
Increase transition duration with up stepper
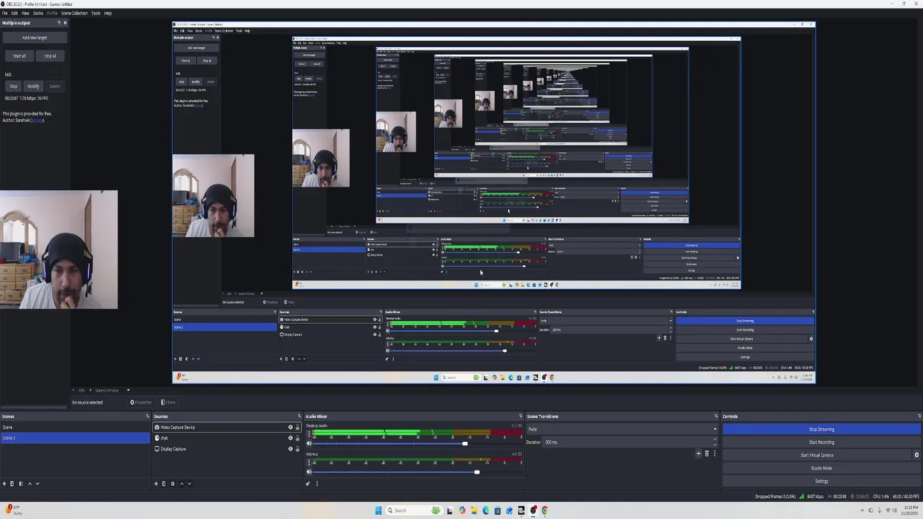[x=715, y=440]
